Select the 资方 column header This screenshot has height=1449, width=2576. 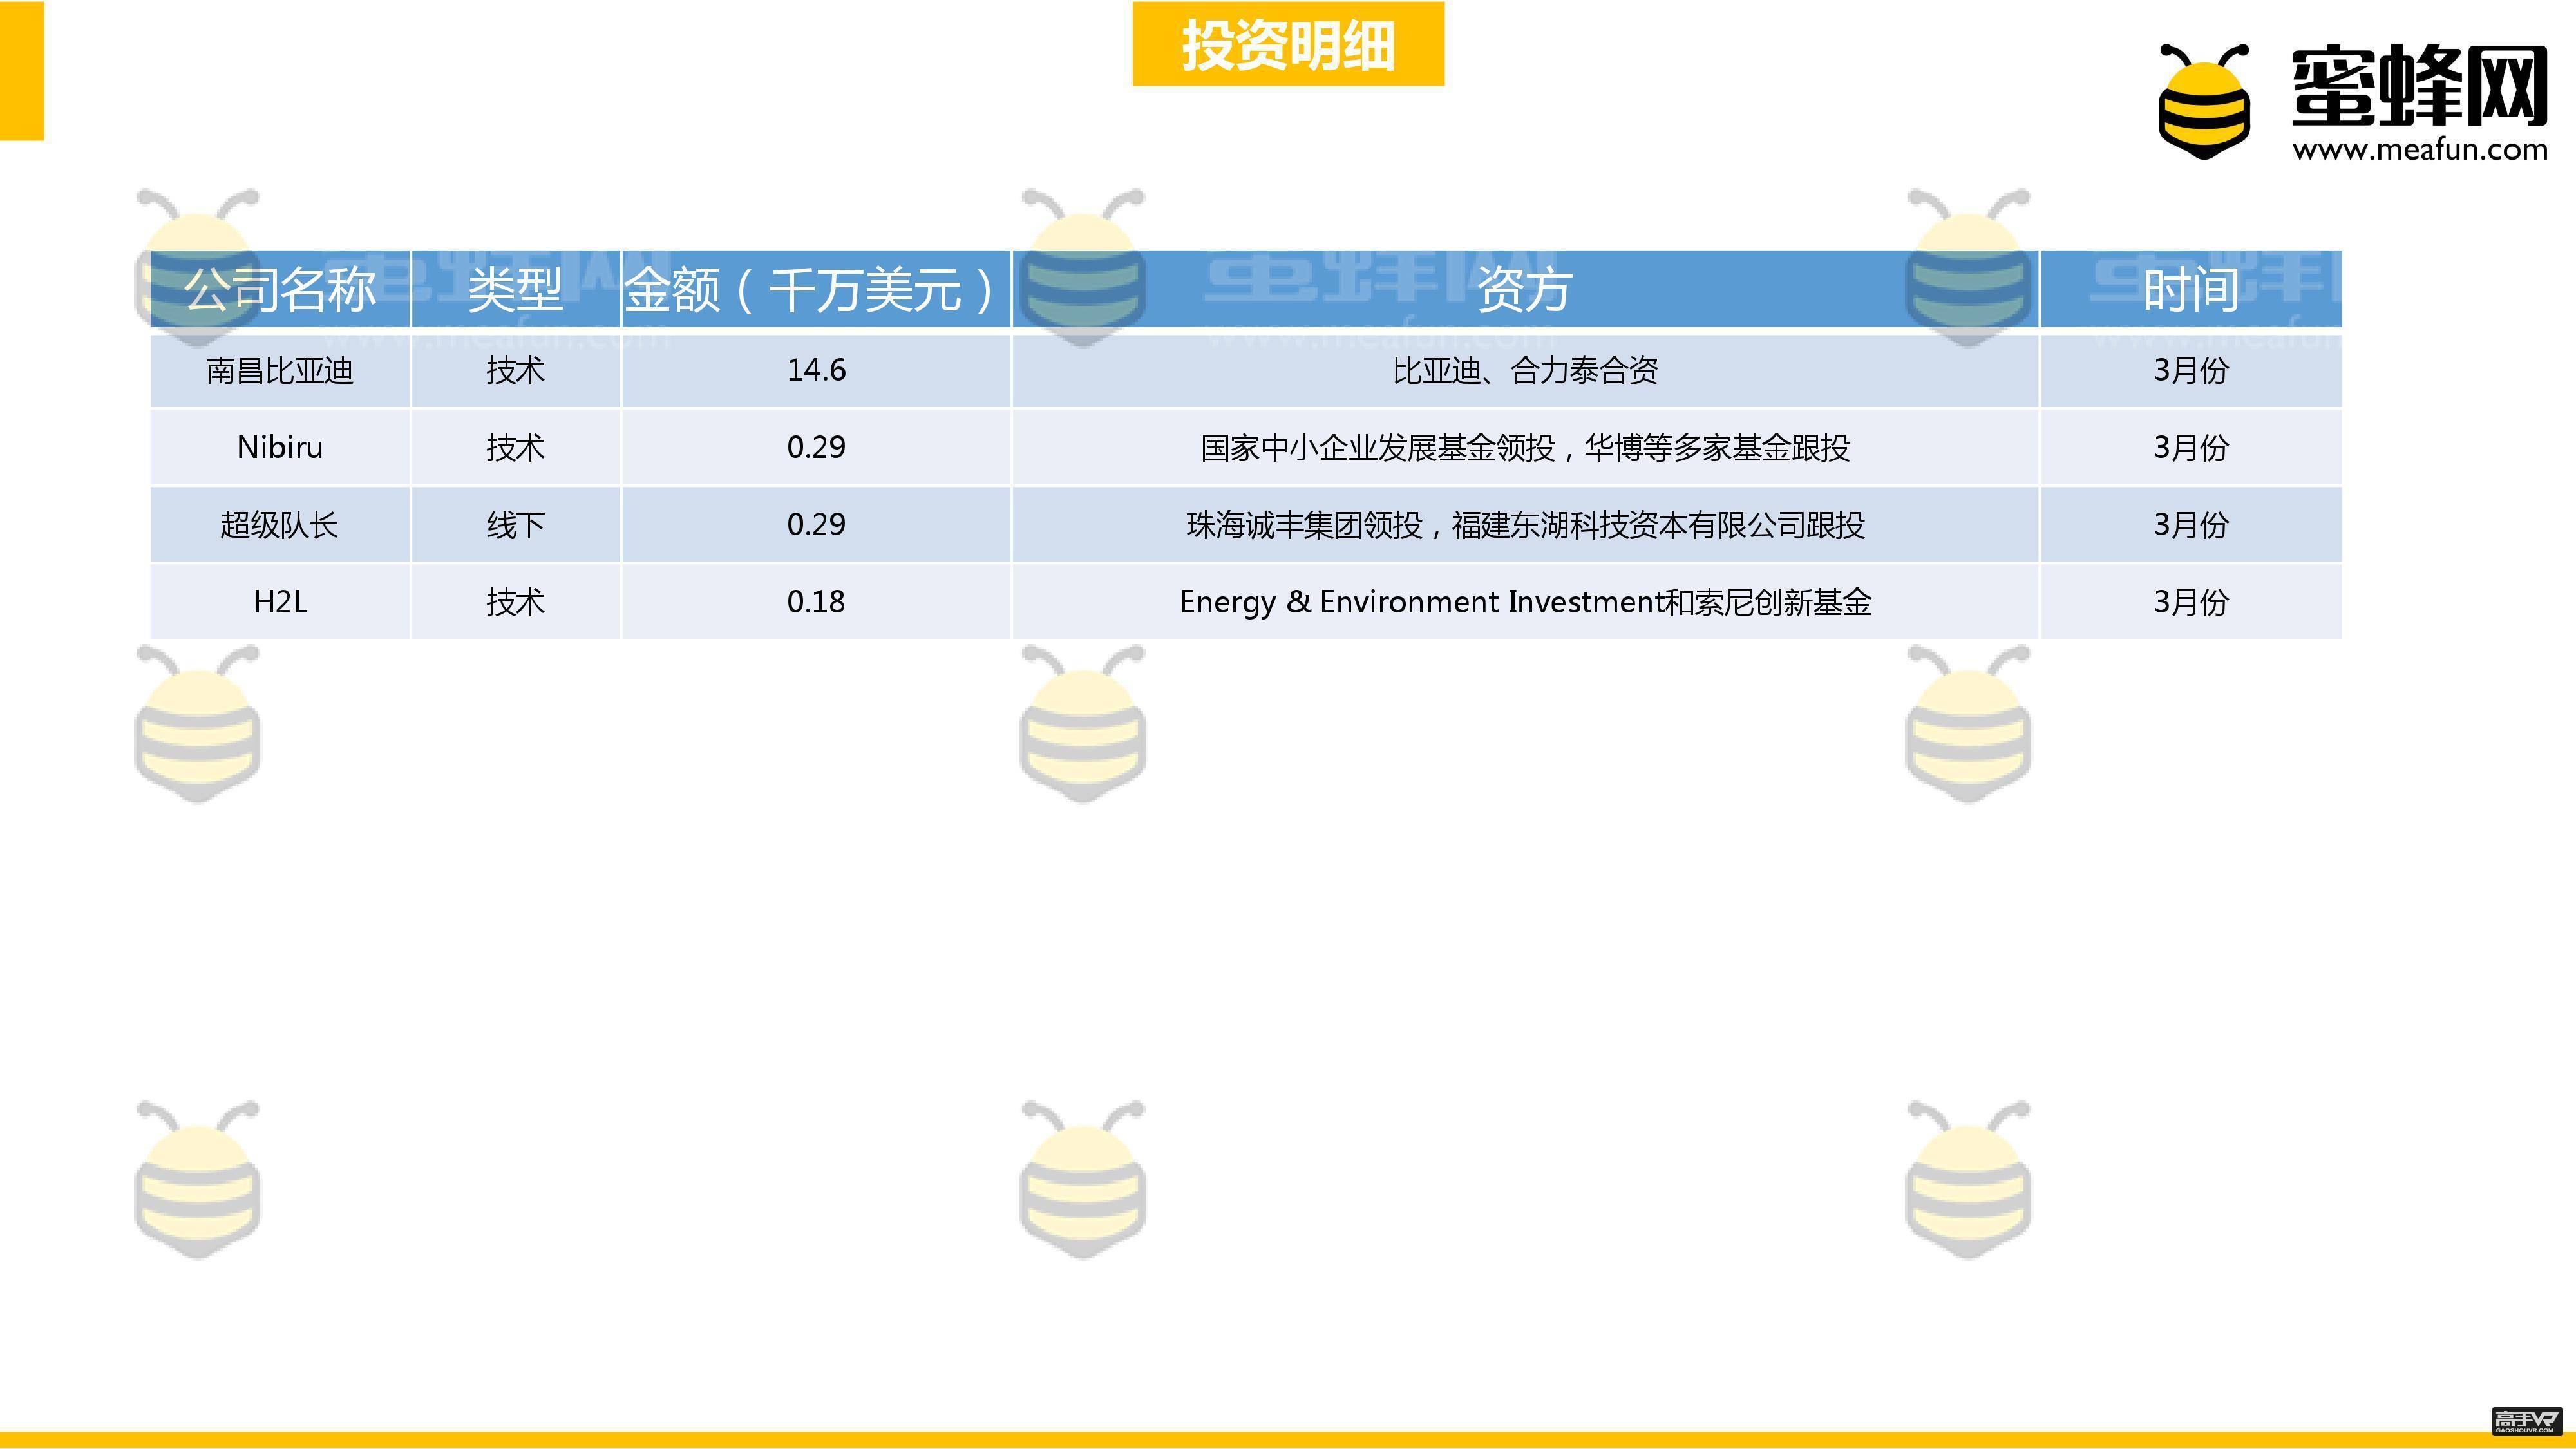[1525, 289]
